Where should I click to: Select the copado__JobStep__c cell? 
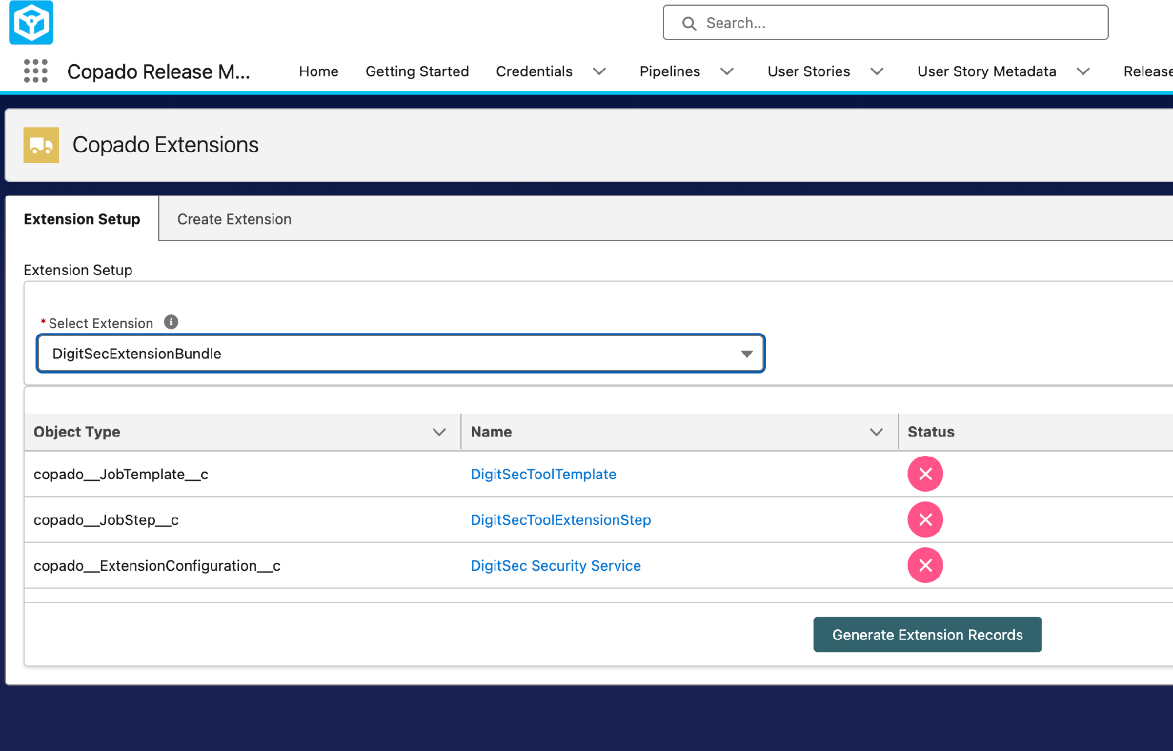243,520
